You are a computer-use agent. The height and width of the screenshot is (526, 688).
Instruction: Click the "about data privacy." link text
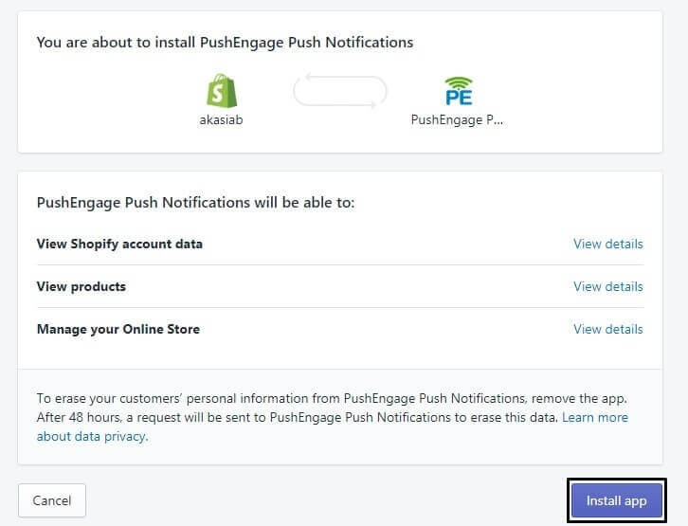tap(92, 437)
